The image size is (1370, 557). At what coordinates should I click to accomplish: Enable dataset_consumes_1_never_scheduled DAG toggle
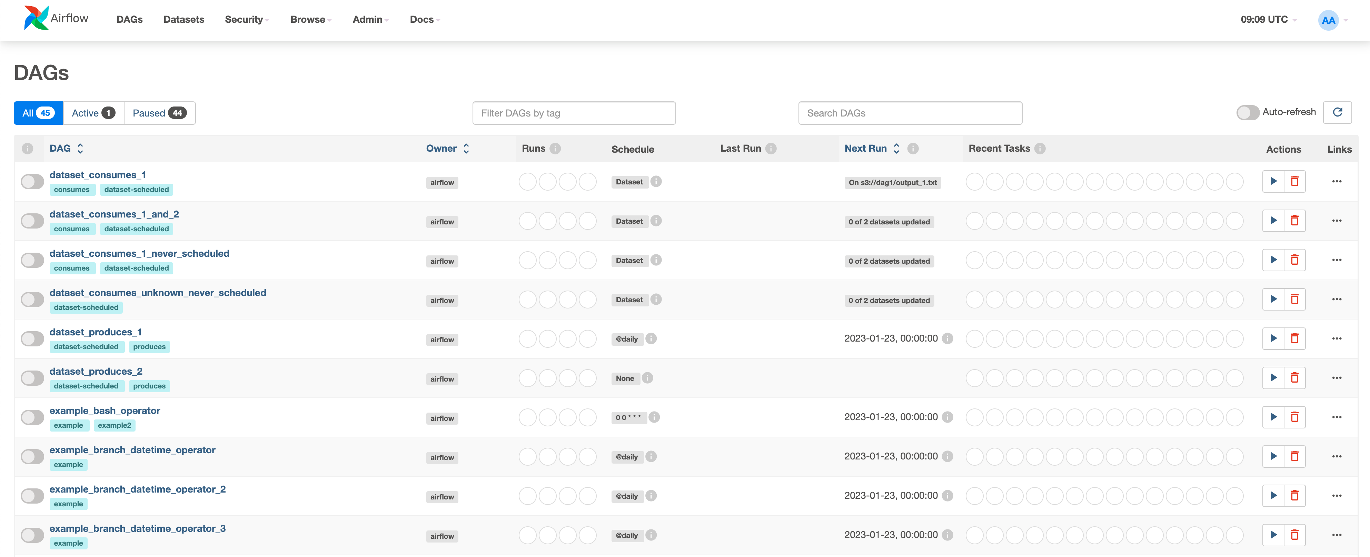[32, 261]
